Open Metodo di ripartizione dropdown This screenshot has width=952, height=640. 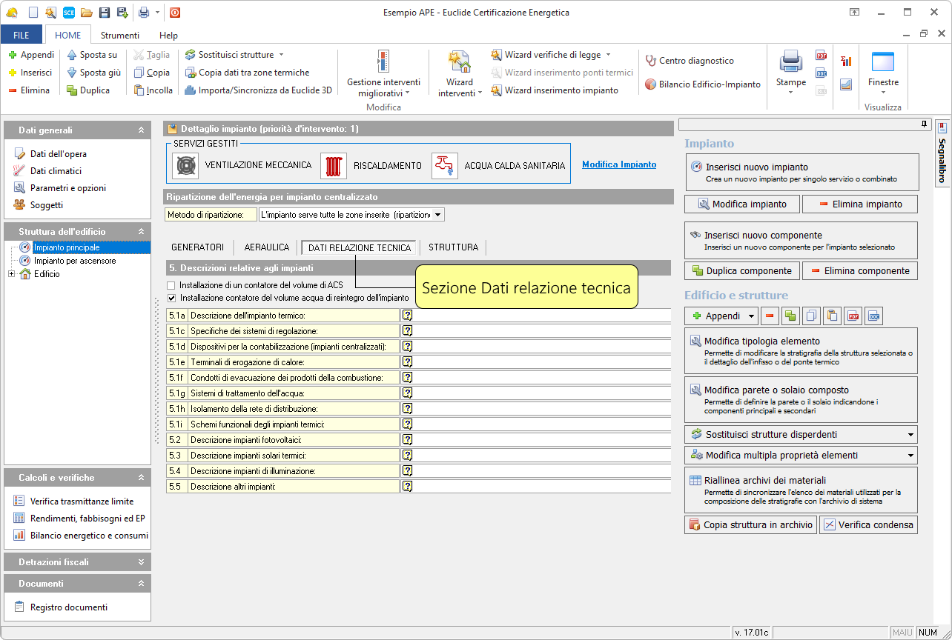(437, 215)
